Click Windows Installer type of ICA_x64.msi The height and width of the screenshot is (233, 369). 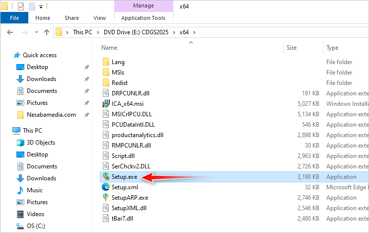tap(347, 104)
